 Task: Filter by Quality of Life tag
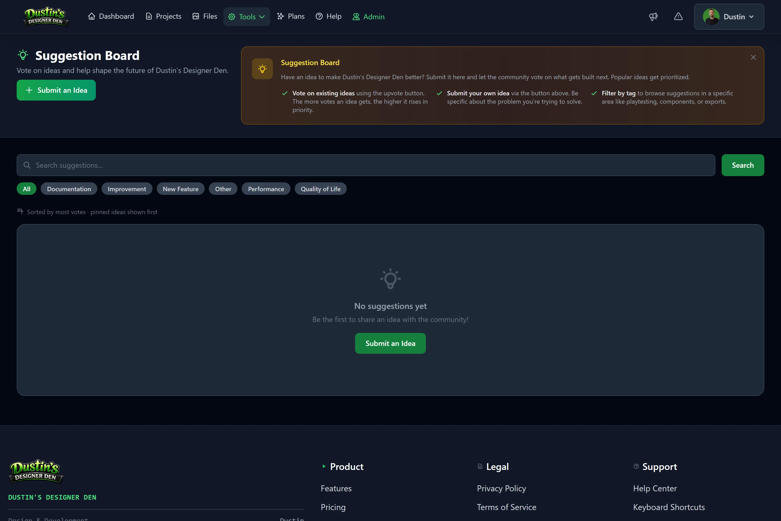[x=320, y=189]
